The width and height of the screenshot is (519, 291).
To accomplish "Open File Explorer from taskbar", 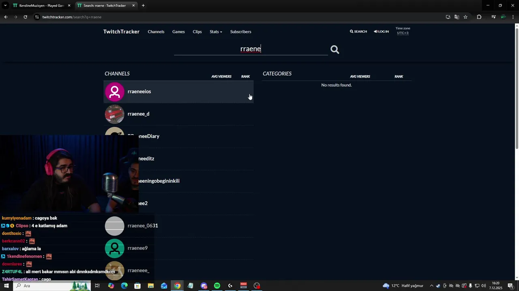I will pyautogui.click(x=151, y=286).
